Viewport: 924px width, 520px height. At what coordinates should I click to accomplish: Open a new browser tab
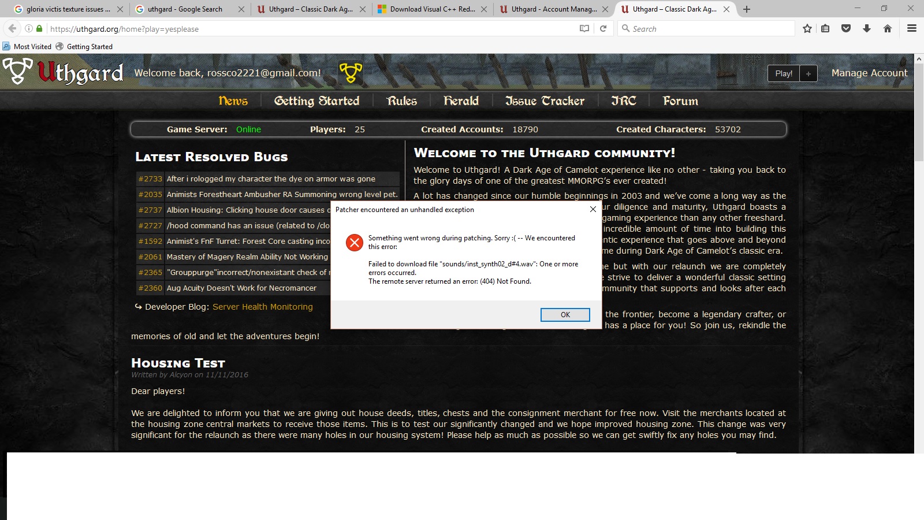click(x=747, y=9)
